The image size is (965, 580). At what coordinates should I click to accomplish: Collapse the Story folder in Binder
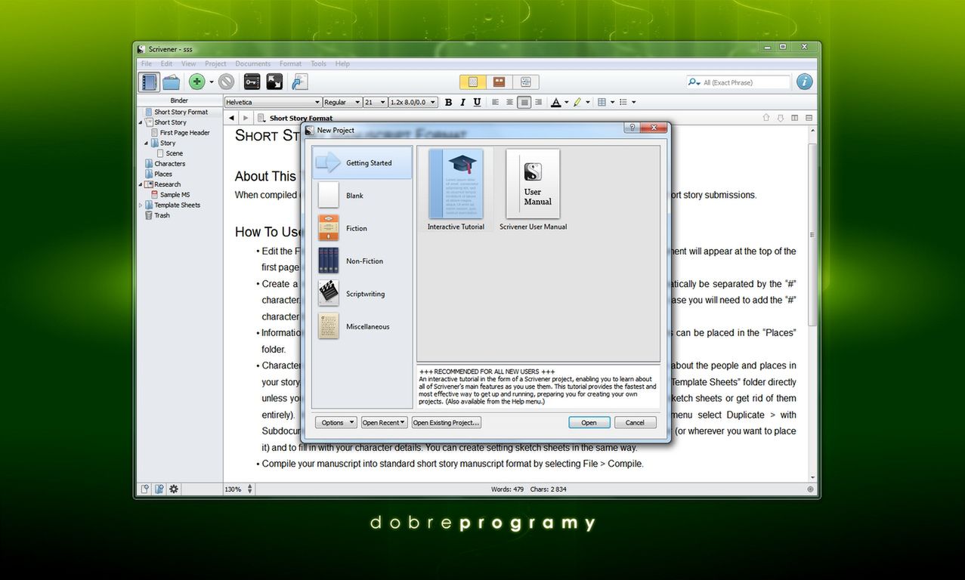tap(147, 143)
